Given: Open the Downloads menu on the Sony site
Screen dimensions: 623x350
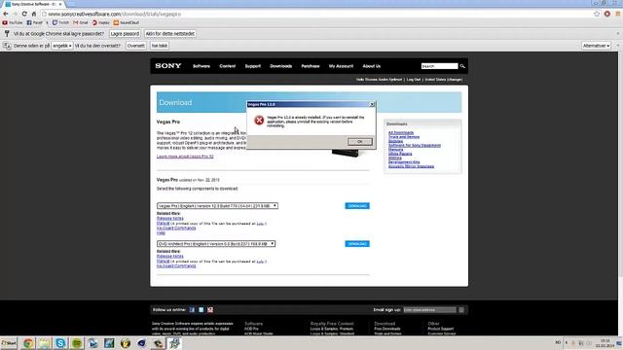Looking at the screenshot, I should pyautogui.click(x=281, y=66).
